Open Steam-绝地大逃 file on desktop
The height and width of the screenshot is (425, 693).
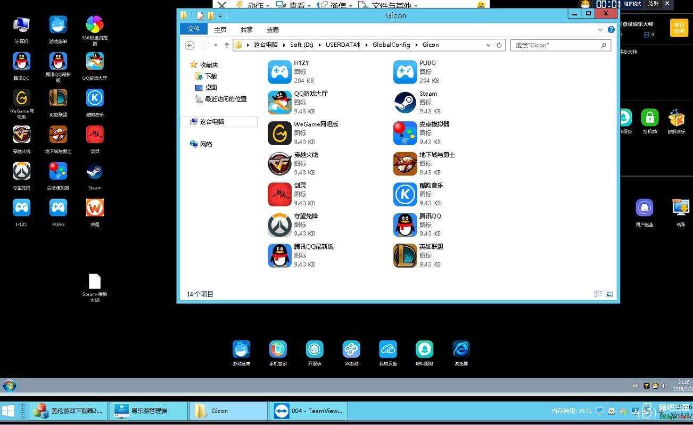click(x=95, y=288)
